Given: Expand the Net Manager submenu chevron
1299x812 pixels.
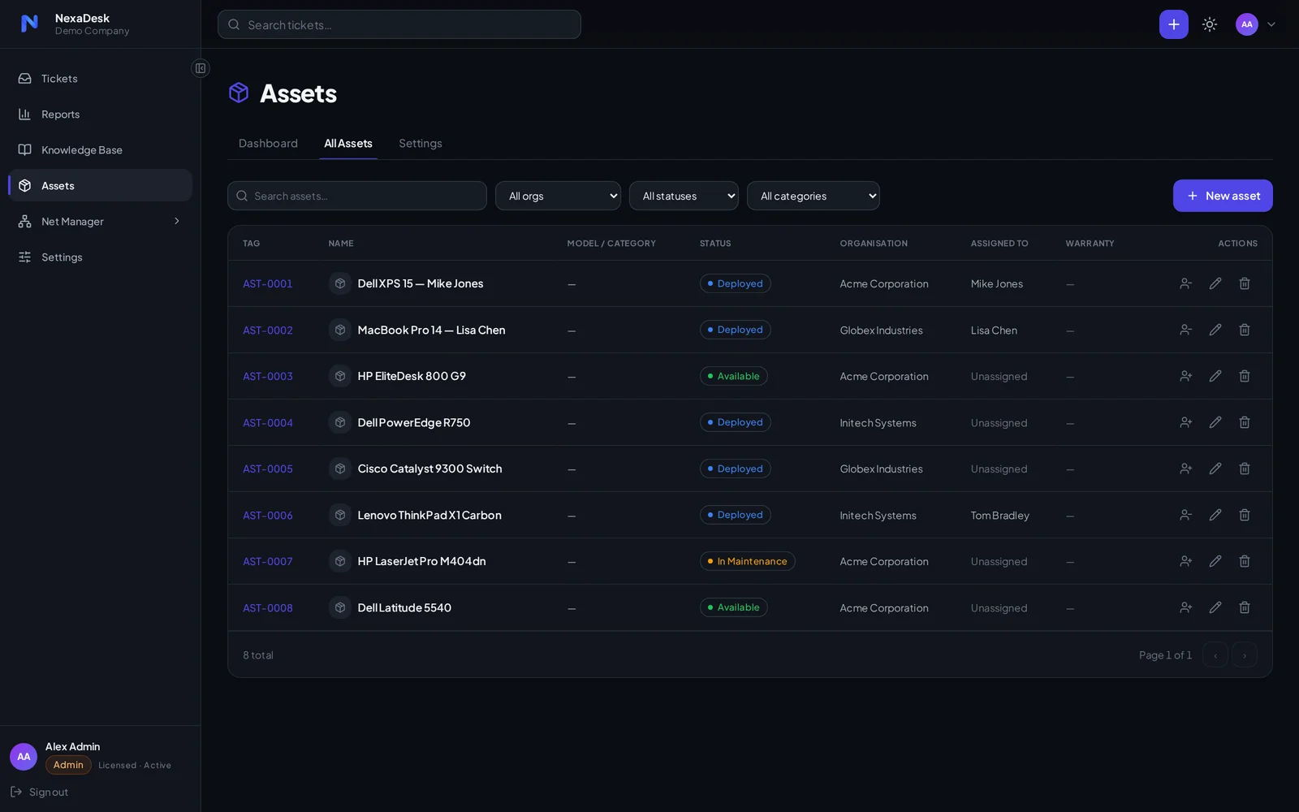Looking at the screenshot, I should tap(177, 221).
